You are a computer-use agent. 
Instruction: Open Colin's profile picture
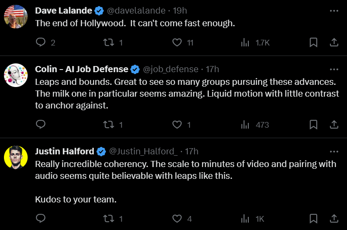coord(16,74)
